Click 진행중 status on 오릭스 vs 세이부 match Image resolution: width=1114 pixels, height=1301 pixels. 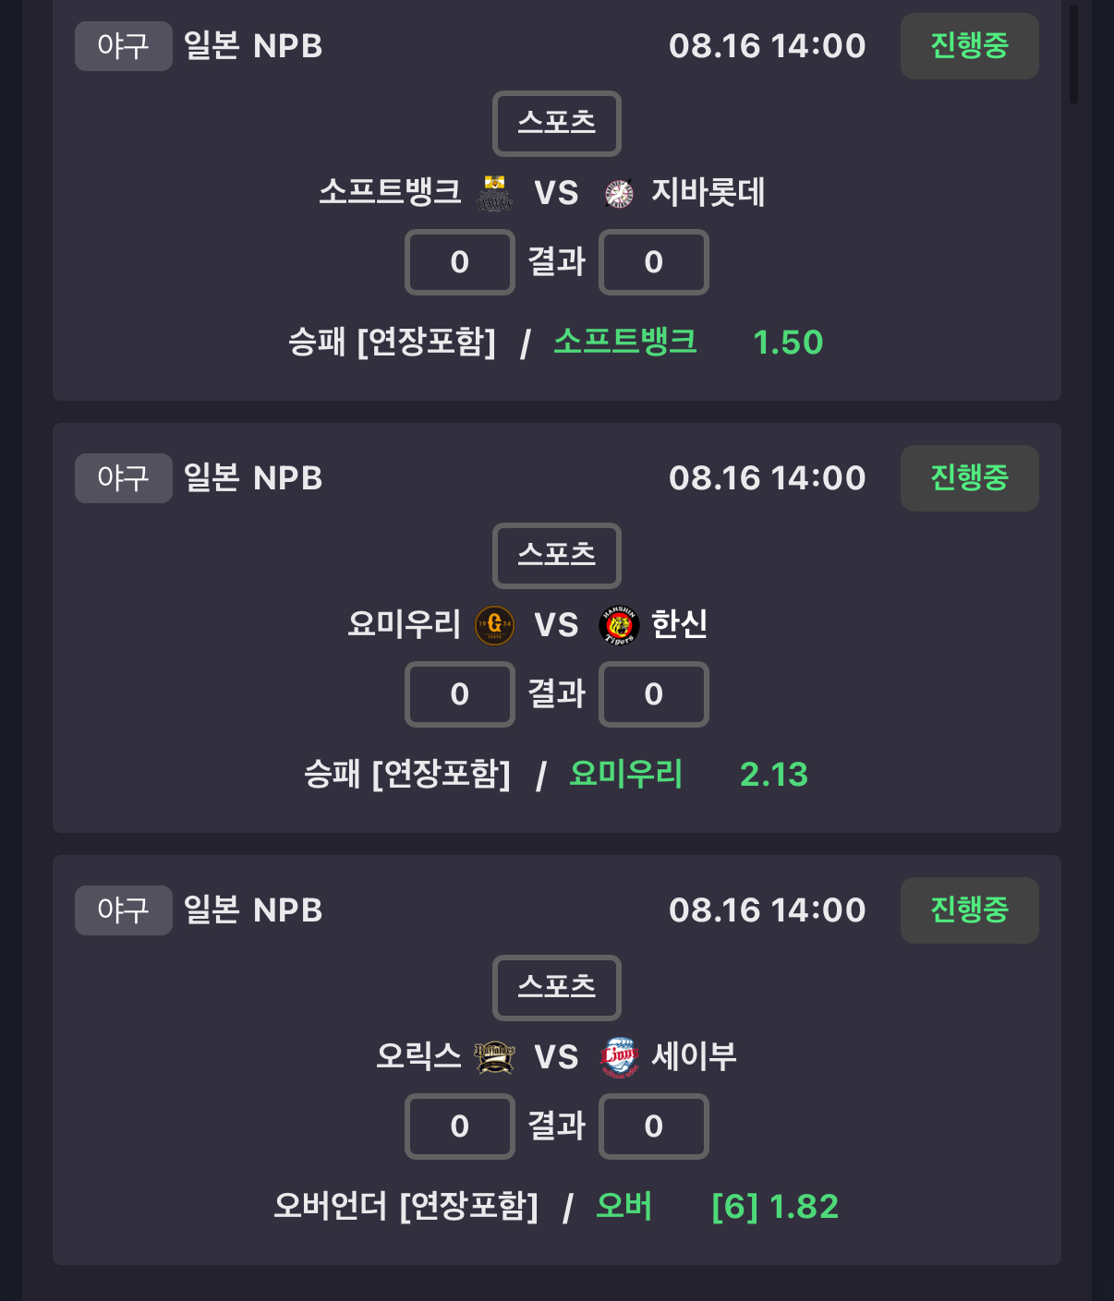point(970,910)
